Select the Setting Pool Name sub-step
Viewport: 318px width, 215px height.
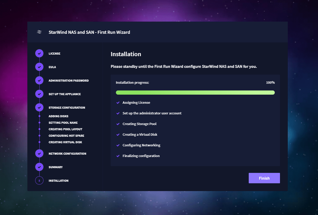[63, 123]
